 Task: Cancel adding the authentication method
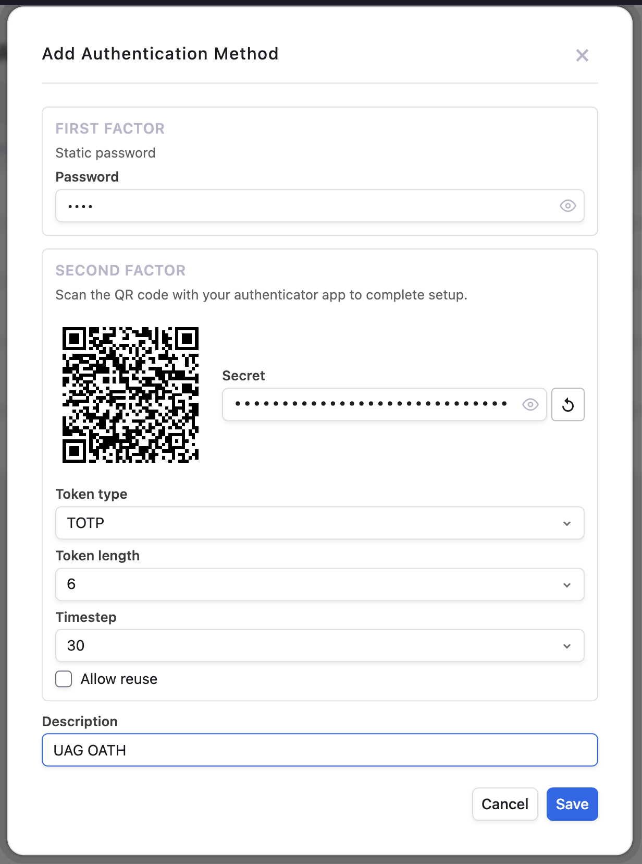(505, 804)
